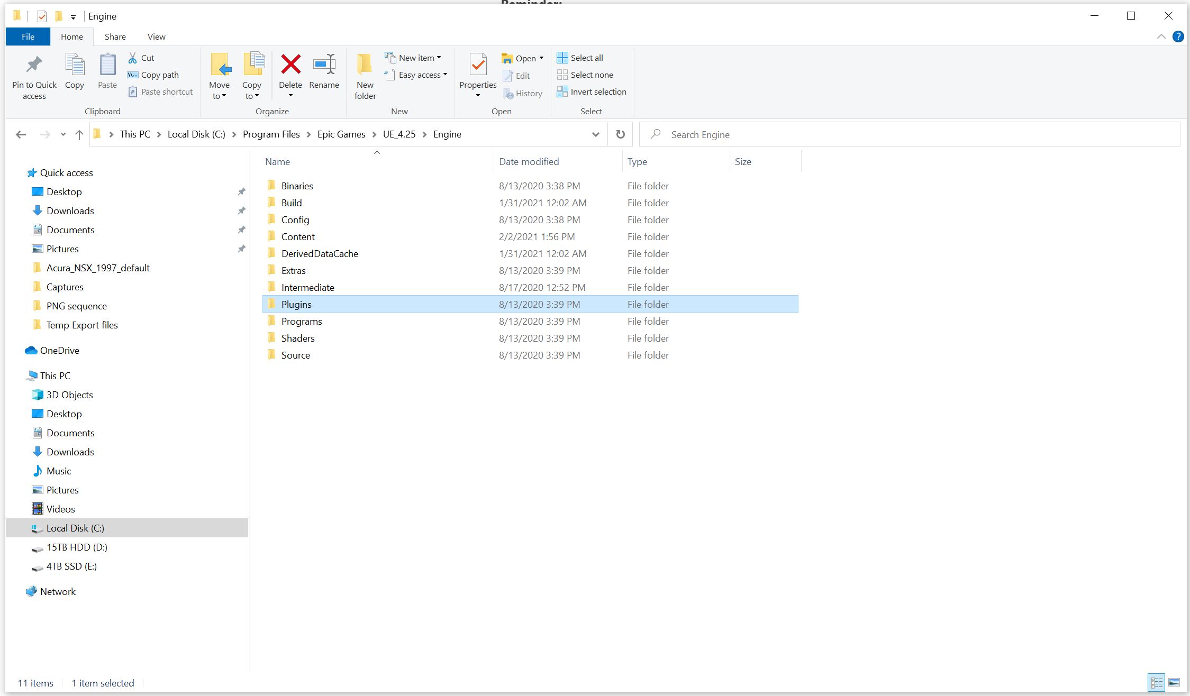Click the Properties icon
1190x696 pixels.
tap(478, 65)
